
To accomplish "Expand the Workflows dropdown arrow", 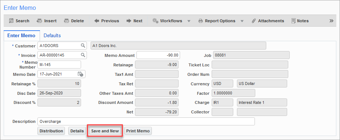I will coord(189,21).
